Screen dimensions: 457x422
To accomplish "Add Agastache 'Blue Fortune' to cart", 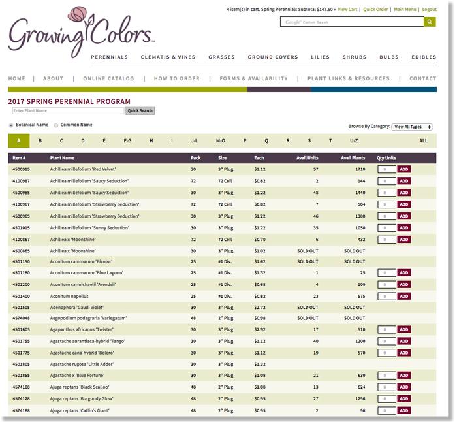I will click(x=403, y=376).
